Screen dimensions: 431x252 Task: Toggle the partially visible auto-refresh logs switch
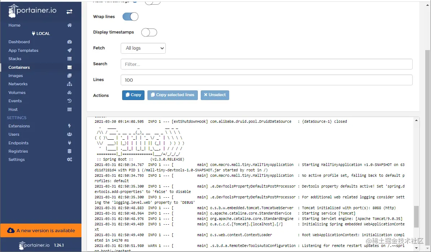[x=152, y=3]
